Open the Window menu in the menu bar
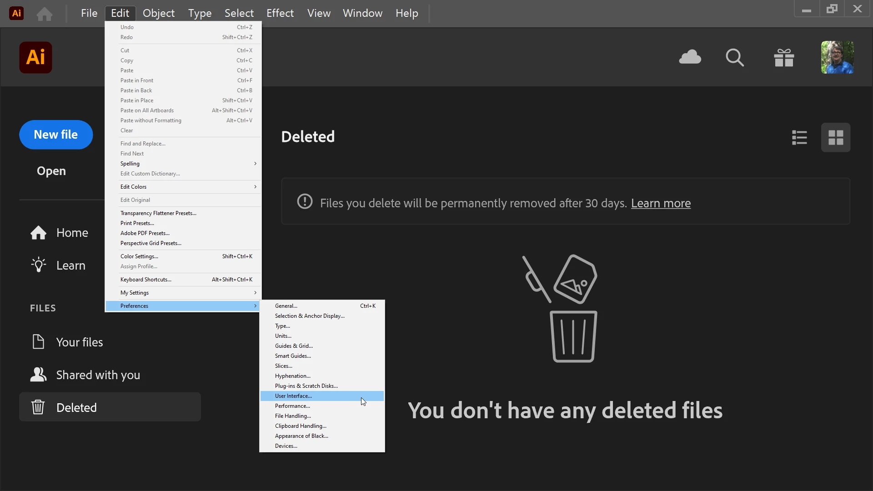Screen dimensions: 873x491 pyautogui.click(x=362, y=13)
